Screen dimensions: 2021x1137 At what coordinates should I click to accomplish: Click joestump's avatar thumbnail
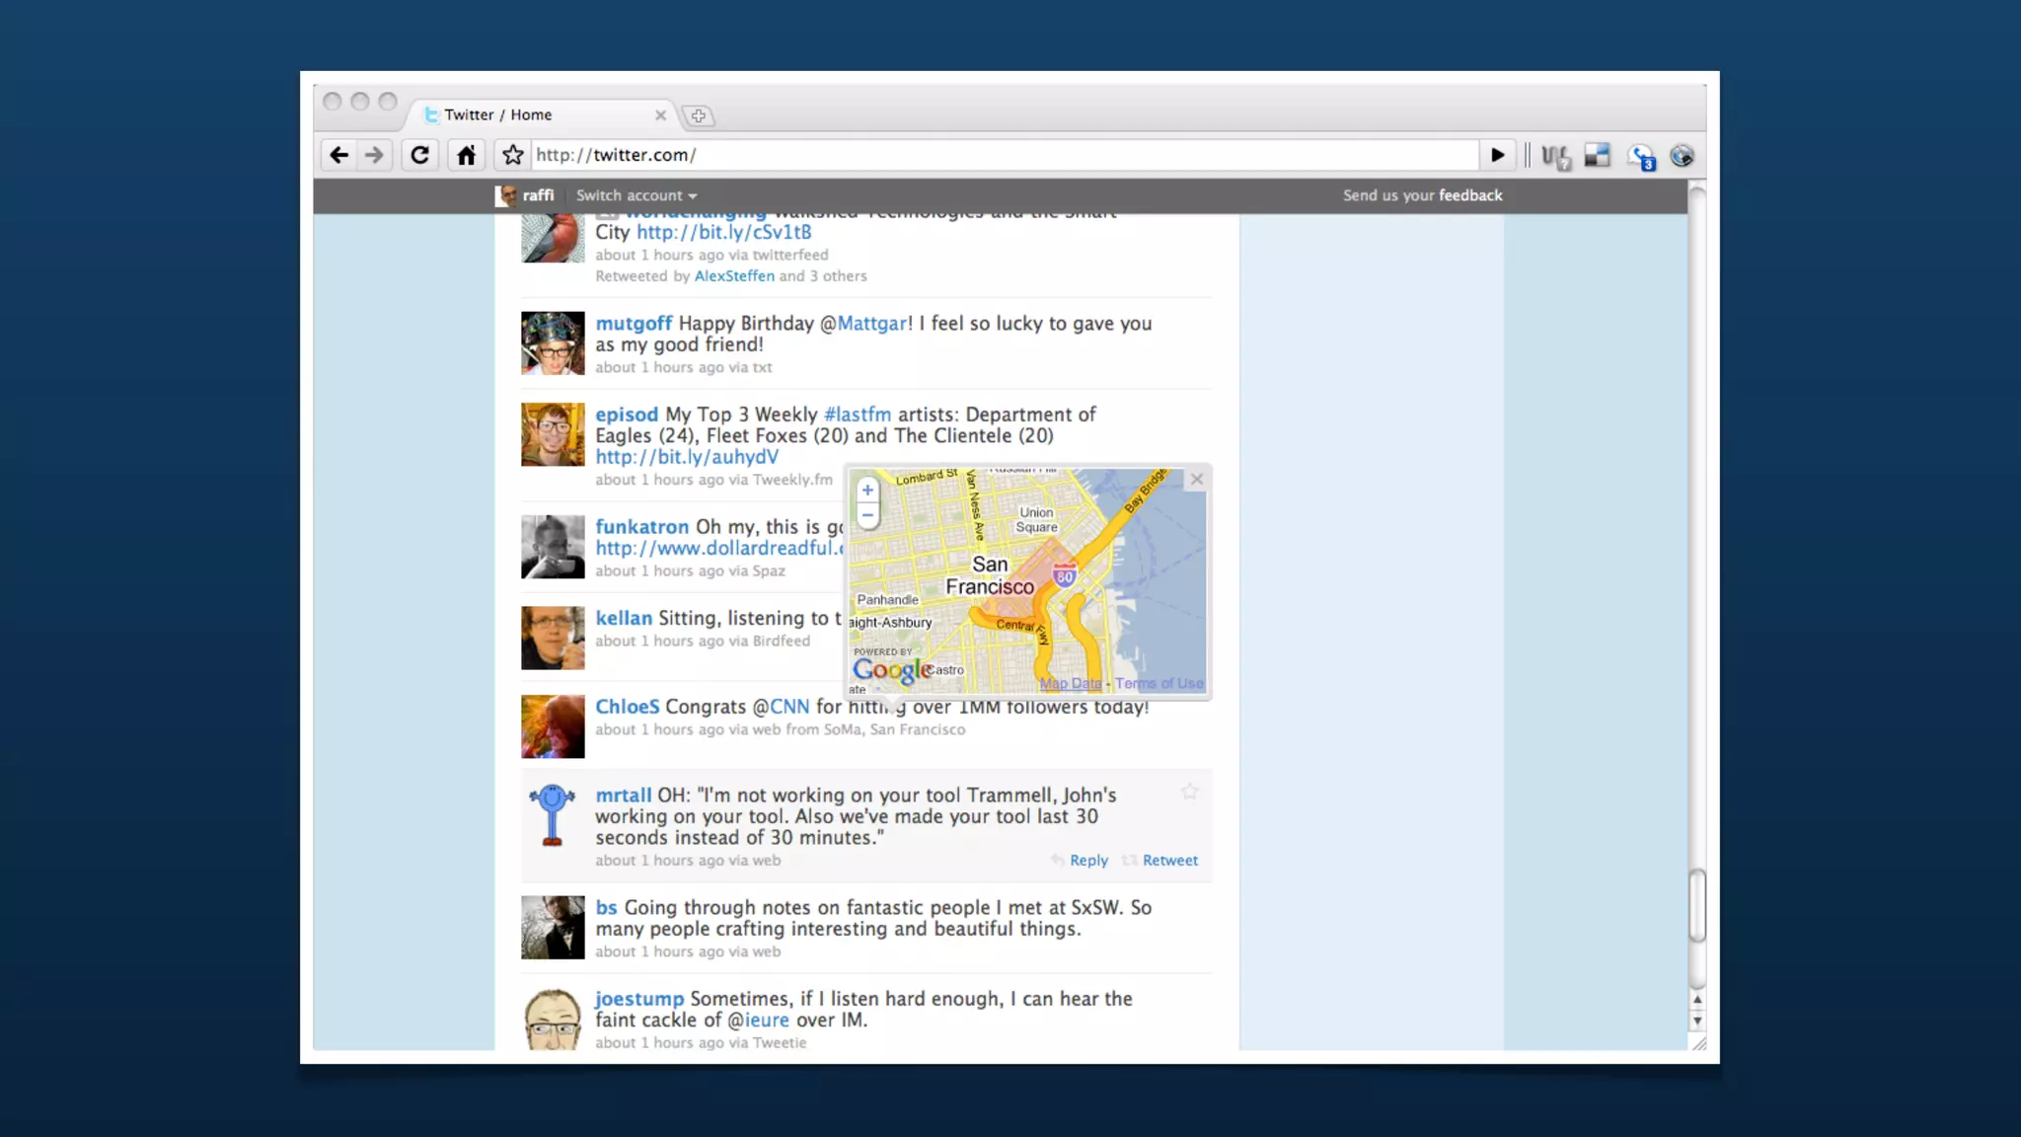(x=553, y=1019)
